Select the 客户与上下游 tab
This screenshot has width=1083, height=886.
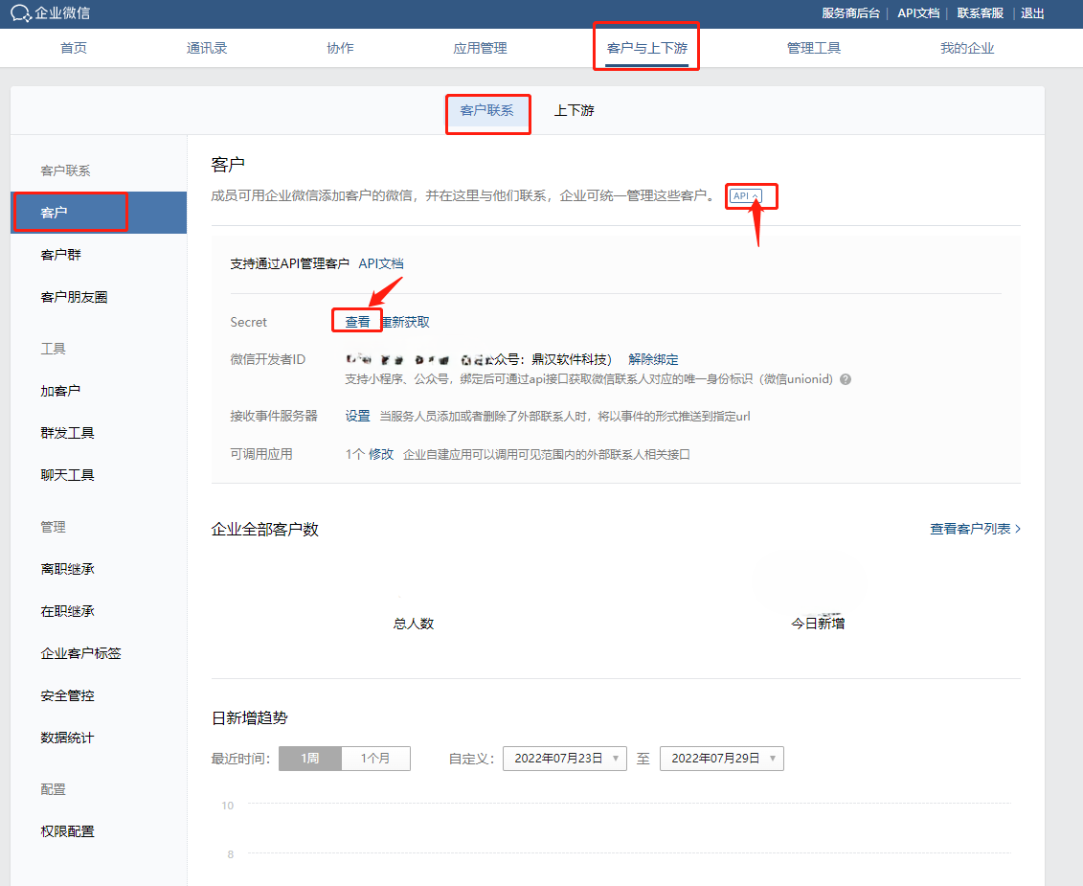click(x=647, y=49)
